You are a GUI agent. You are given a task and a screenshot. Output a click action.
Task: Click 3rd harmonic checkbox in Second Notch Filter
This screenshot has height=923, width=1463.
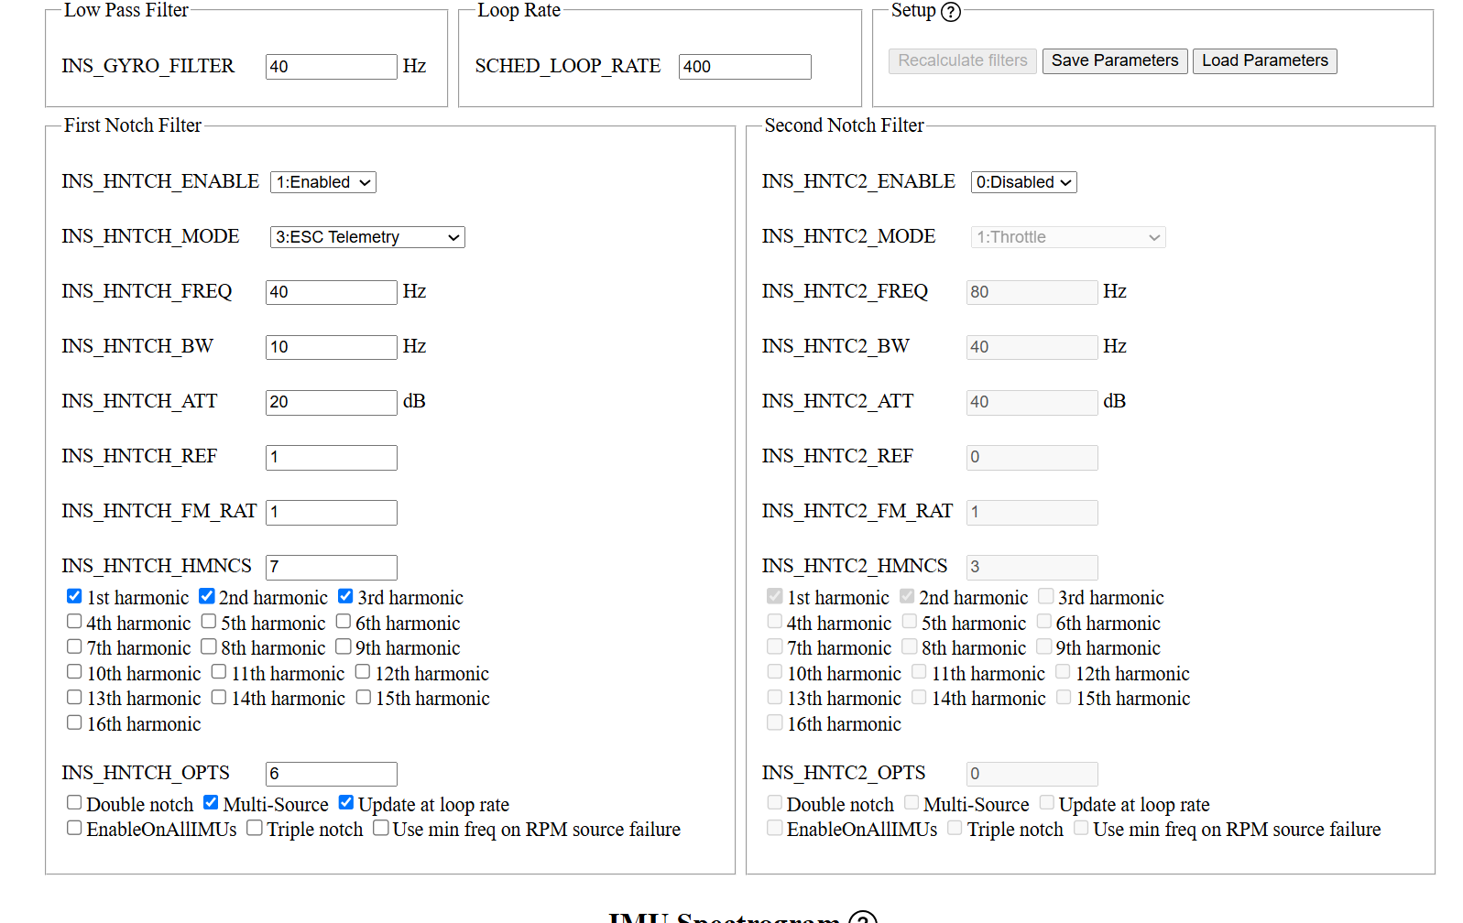point(1046,596)
